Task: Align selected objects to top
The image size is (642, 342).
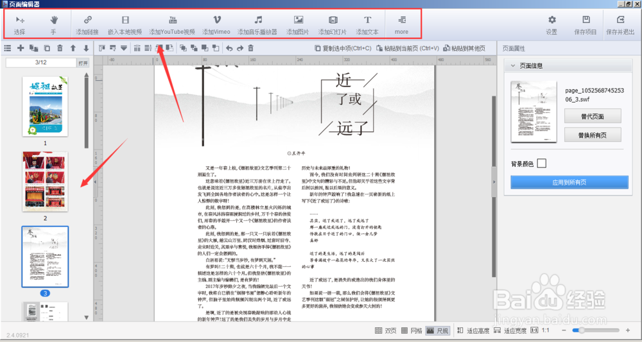Action: (101, 48)
